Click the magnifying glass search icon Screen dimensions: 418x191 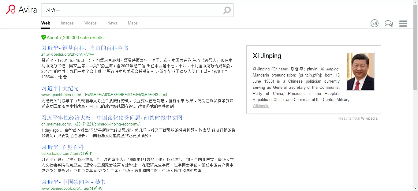[227, 10]
